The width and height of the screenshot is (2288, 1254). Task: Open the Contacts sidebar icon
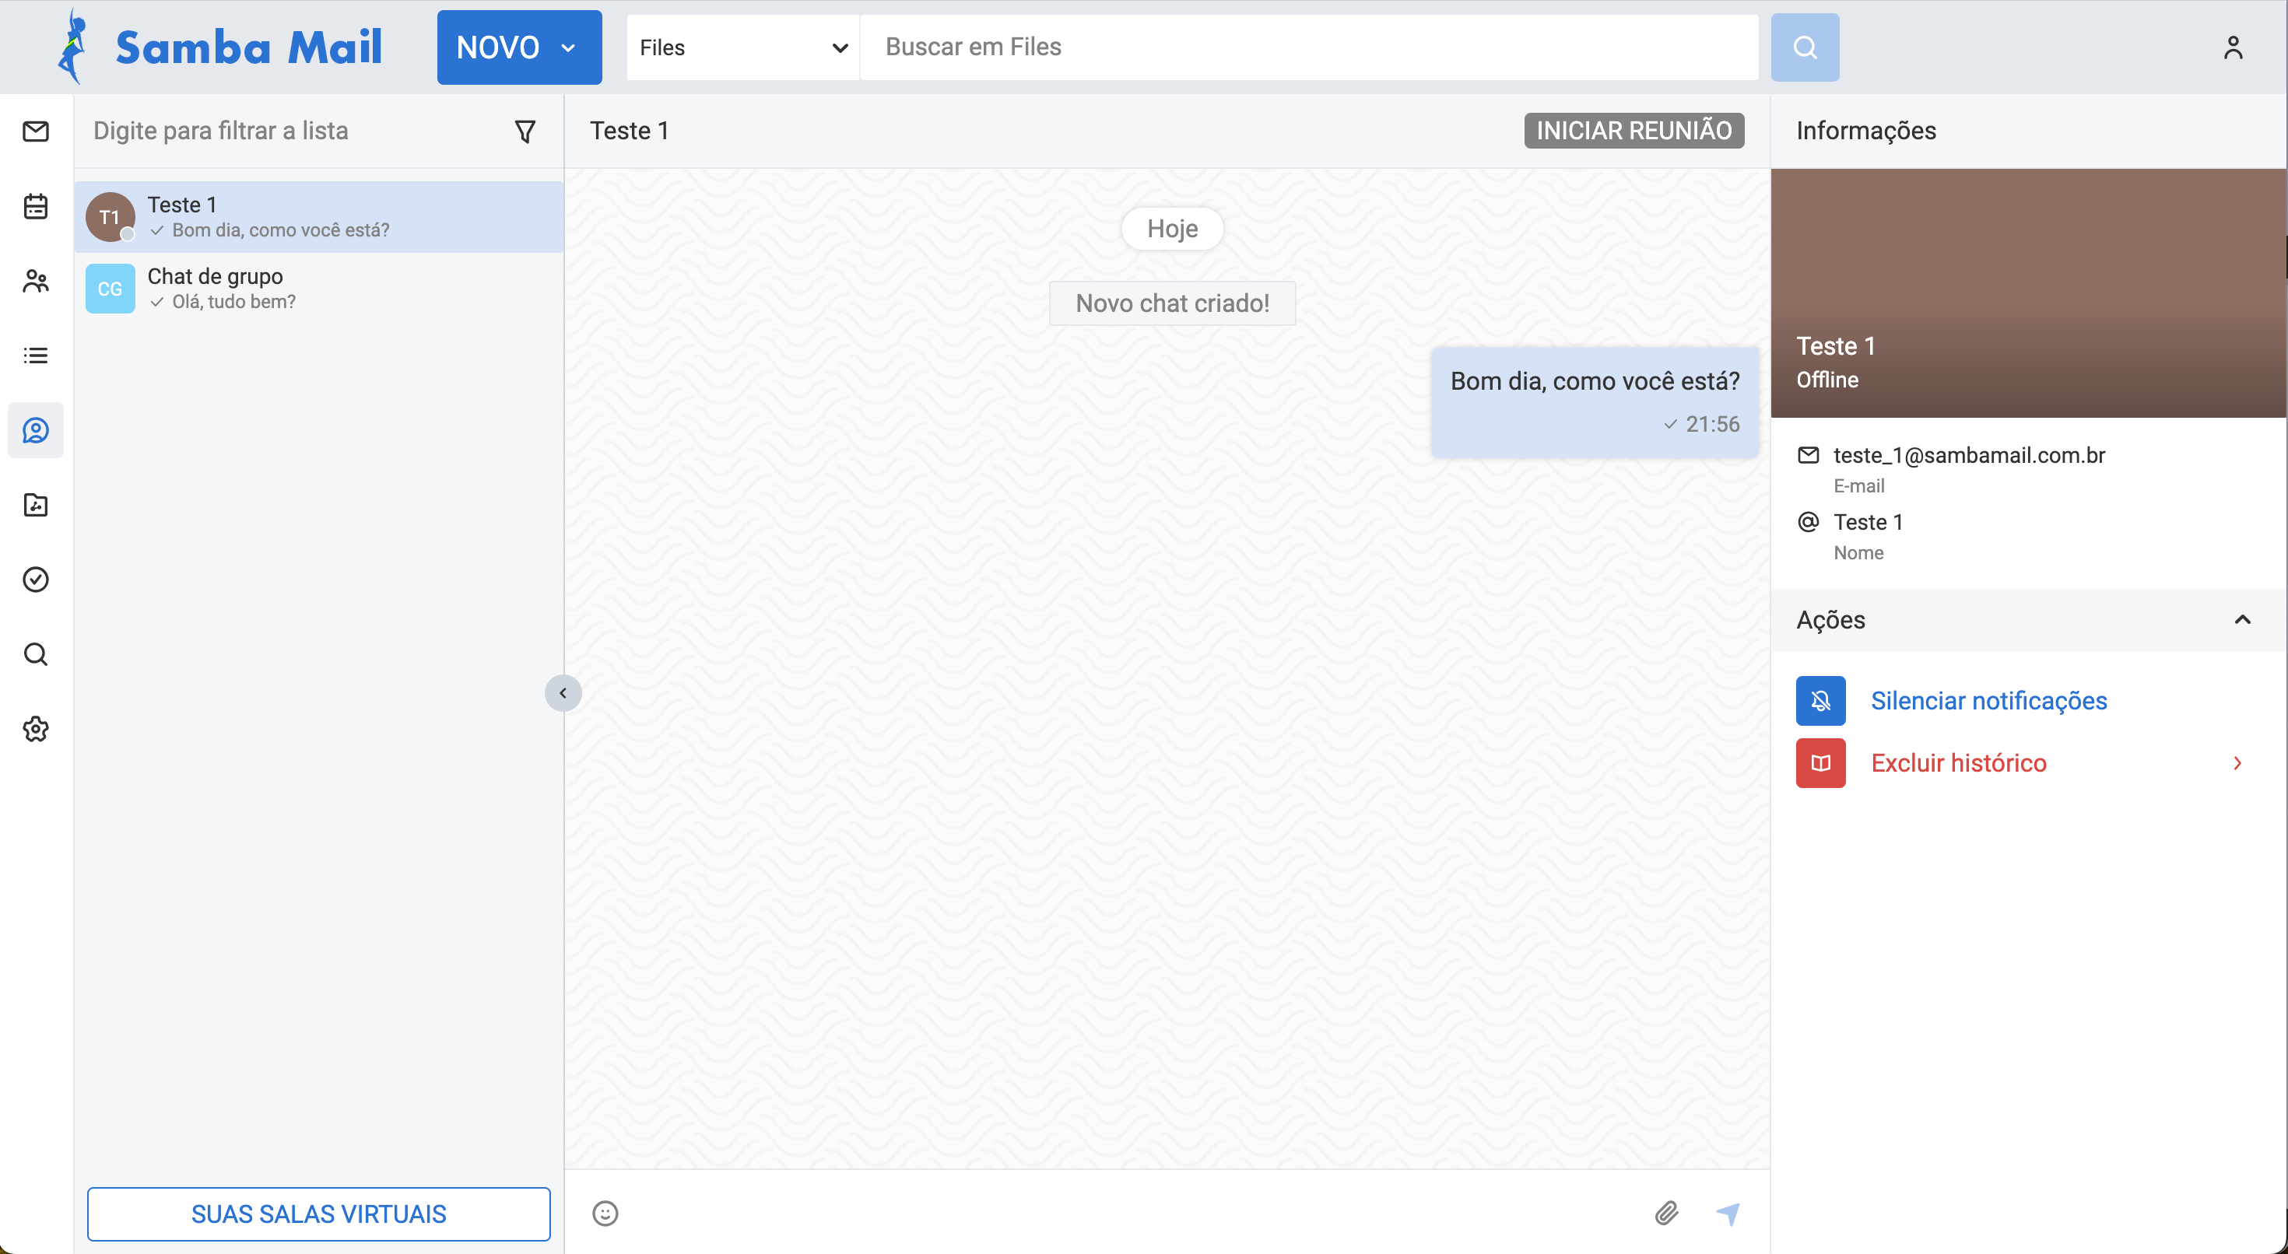pyautogui.click(x=36, y=282)
